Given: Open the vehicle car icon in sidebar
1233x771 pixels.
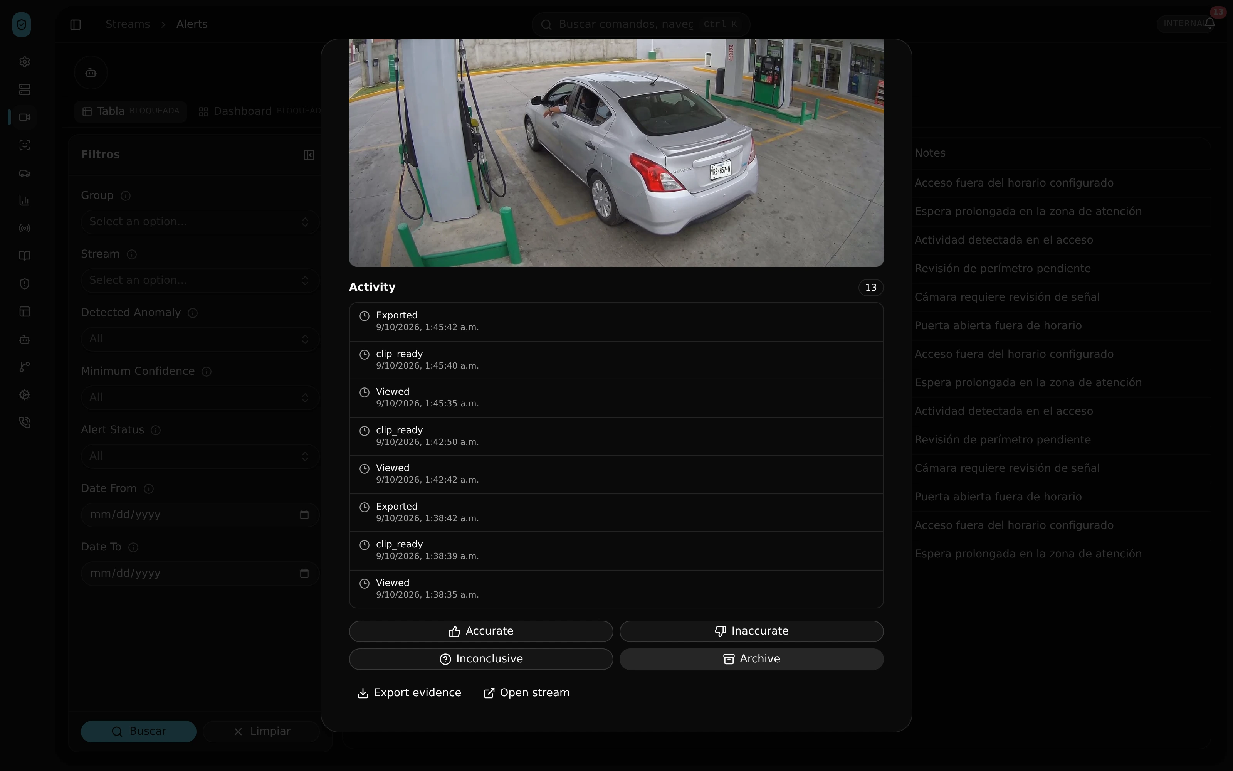Looking at the screenshot, I should click(24, 173).
